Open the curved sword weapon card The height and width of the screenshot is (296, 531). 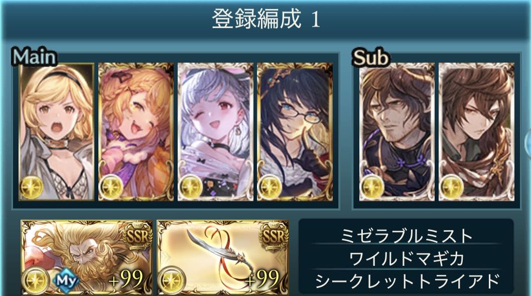pyautogui.click(x=223, y=257)
